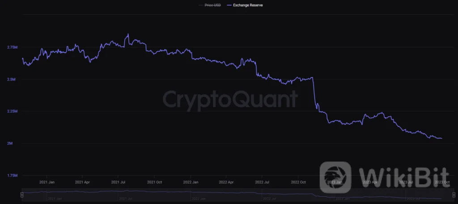Click the 2021 Oct x-axis label

click(x=155, y=183)
